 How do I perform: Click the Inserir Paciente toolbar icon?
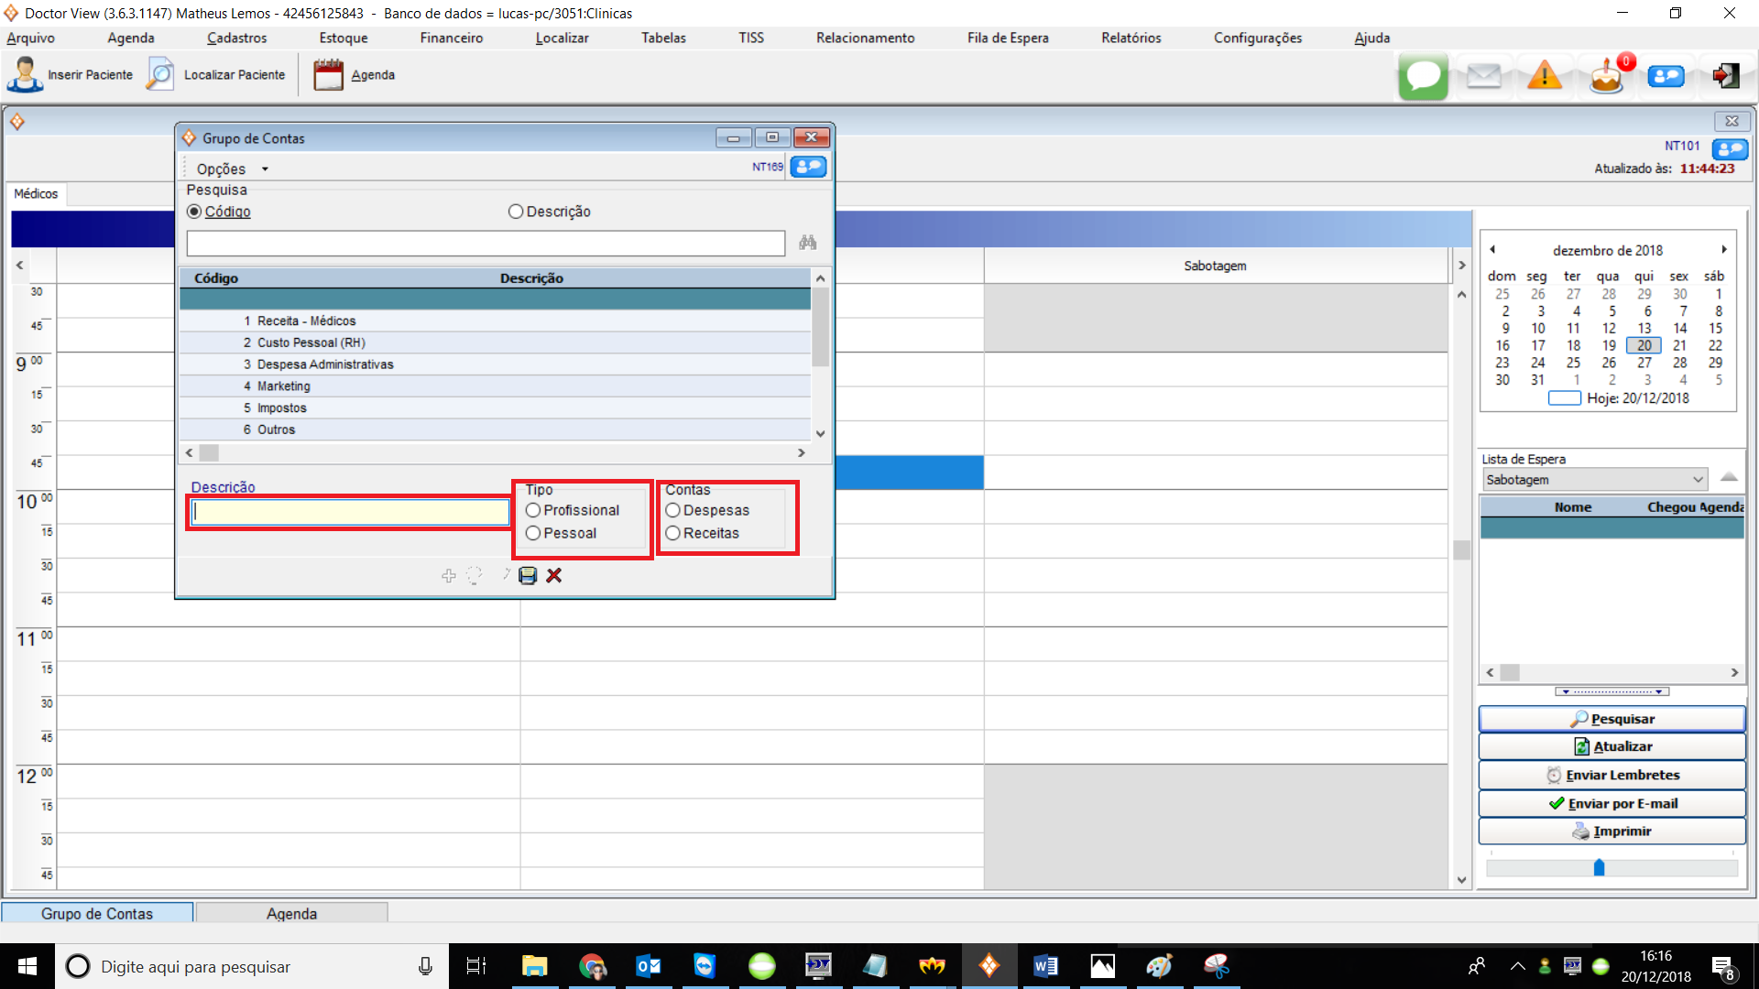tap(26, 75)
